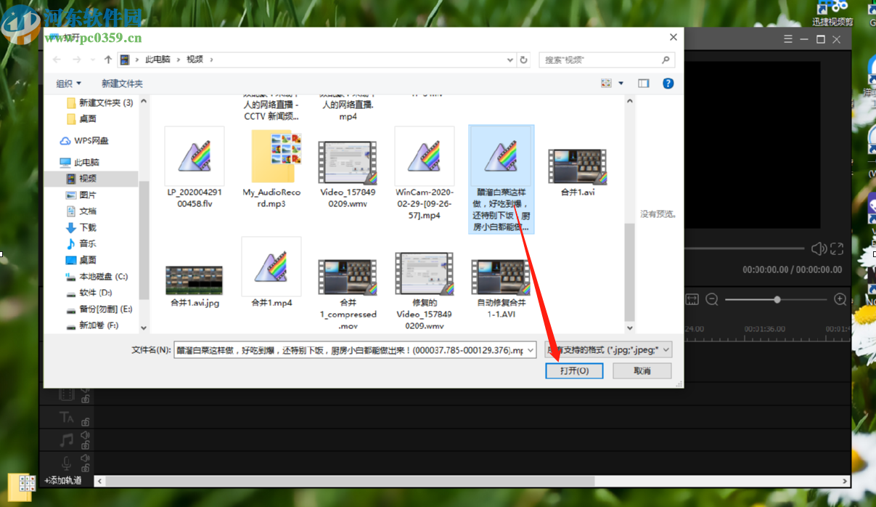Click 新建文件夹 in the toolbar
The height and width of the screenshot is (507, 876).
click(x=122, y=84)
